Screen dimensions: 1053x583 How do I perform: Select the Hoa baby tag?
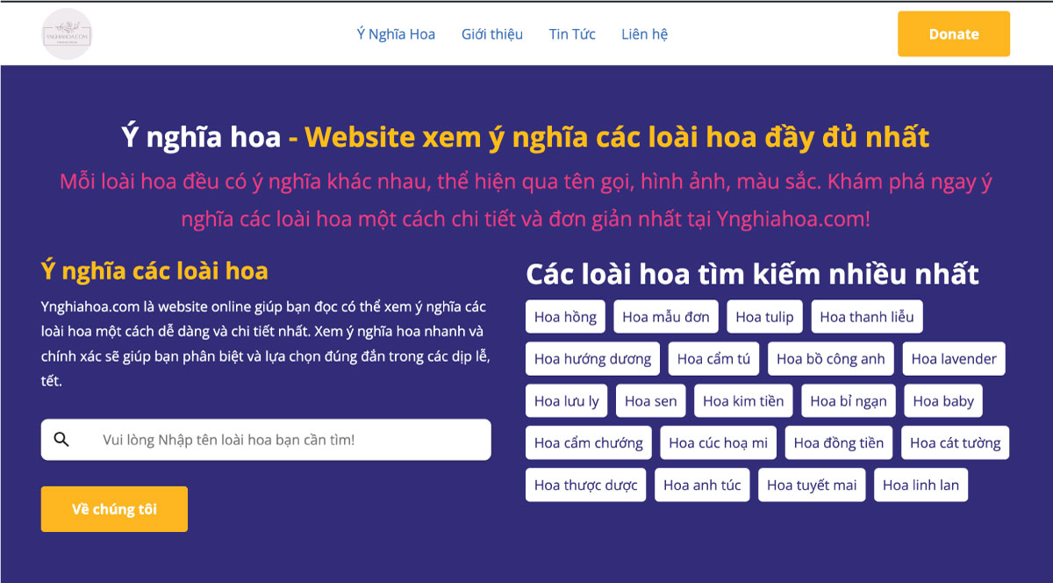point(943,401)
